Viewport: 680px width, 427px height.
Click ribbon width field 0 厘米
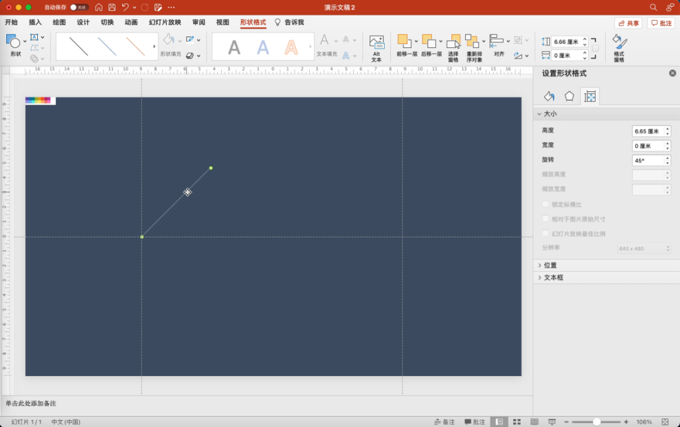(567, 55)
